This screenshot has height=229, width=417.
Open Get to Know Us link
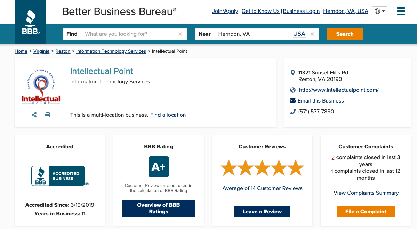point(260,11)
